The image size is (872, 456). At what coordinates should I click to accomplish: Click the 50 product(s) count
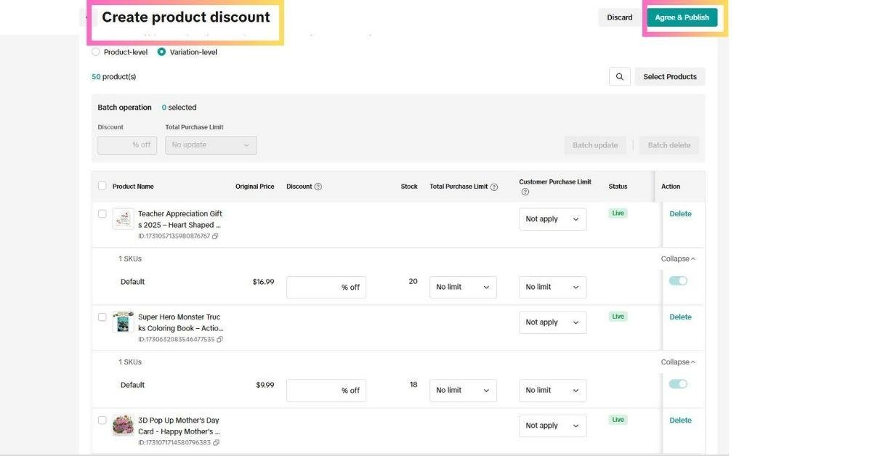(113, 76)
